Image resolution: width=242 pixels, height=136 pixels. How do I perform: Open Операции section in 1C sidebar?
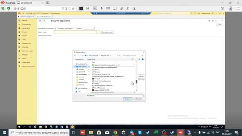click(25, 55)
